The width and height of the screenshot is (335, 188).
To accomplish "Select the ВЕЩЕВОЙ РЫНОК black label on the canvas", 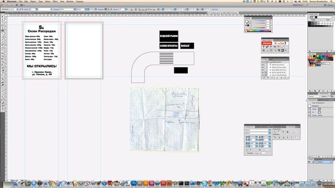I will point(169,36).
